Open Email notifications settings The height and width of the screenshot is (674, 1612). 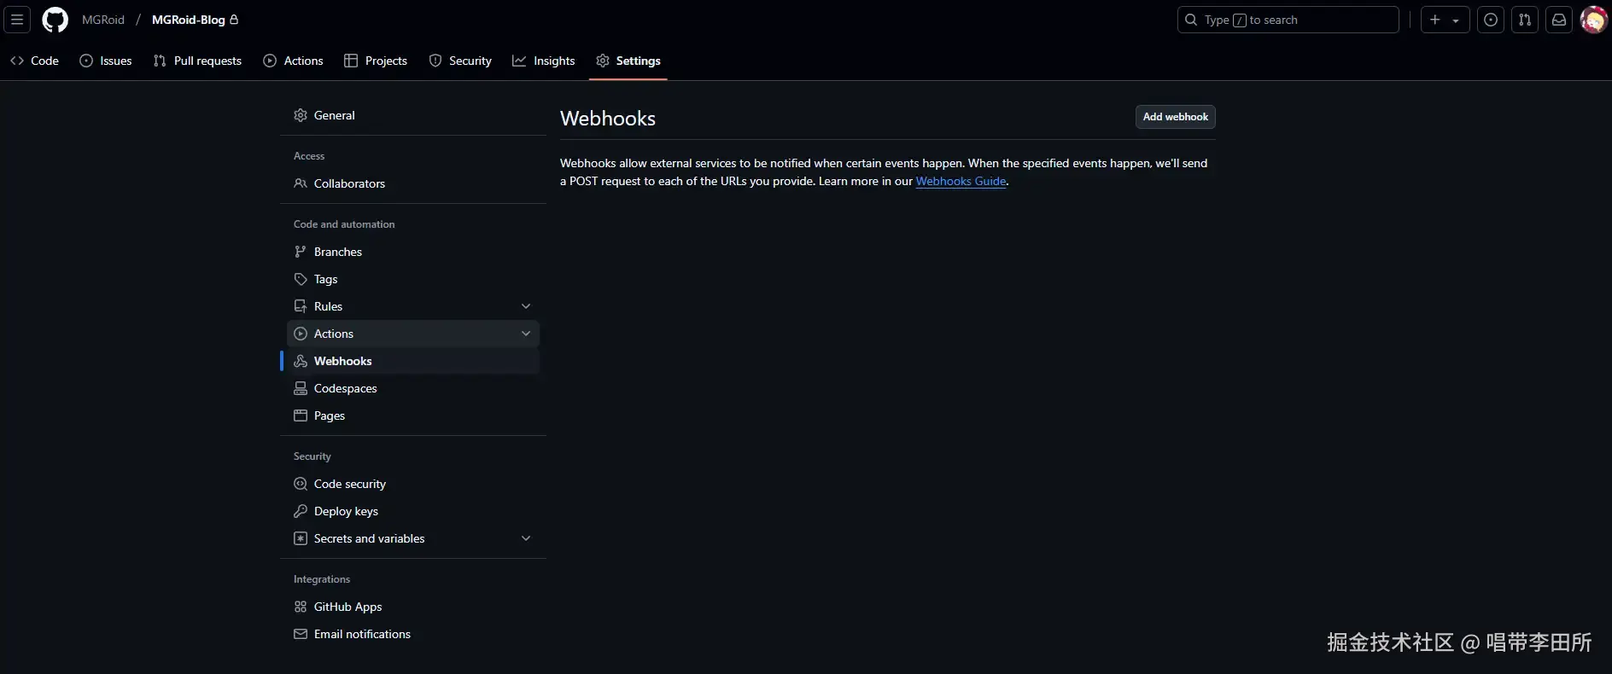[x=413, y=634]
